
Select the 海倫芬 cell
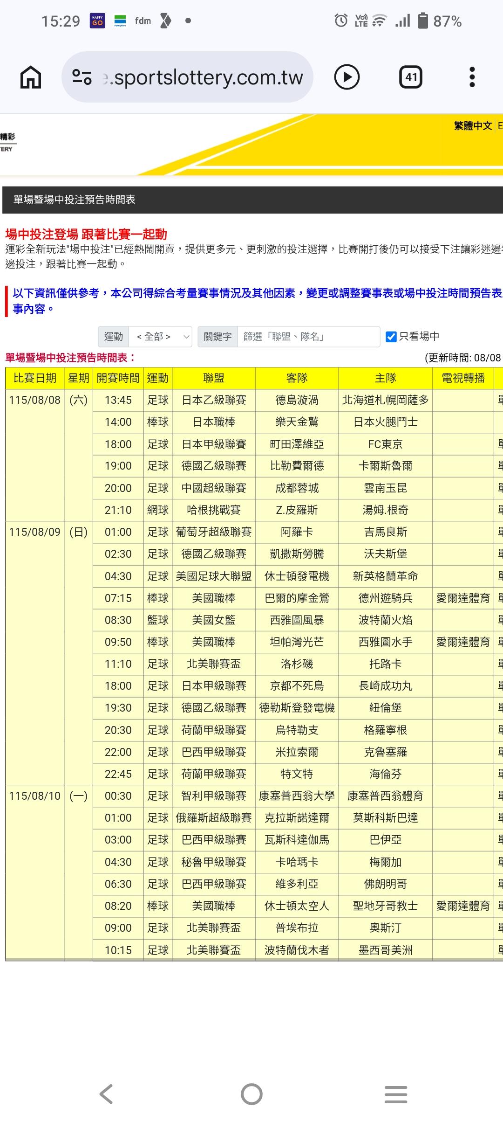coord(386,774)
